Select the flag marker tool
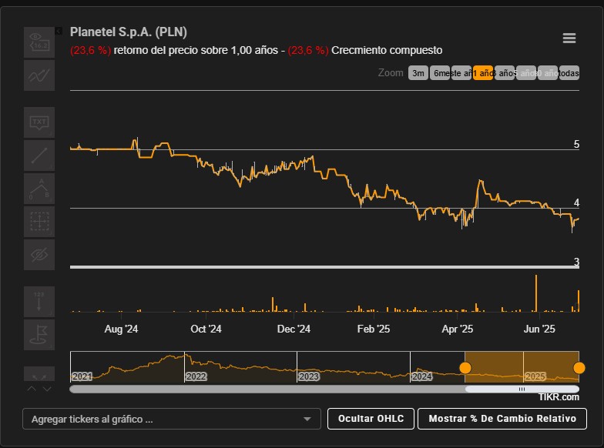The width and height of the screenshot is (604, 448). tap(39, 335)
